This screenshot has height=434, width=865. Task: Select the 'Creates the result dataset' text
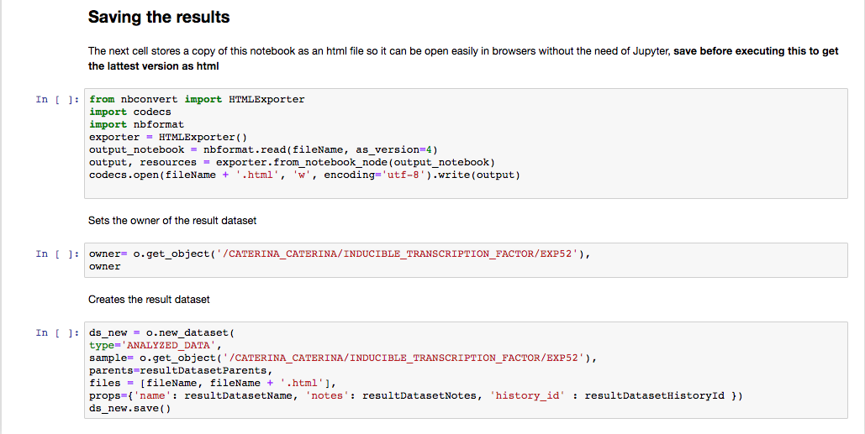(149, 300)
